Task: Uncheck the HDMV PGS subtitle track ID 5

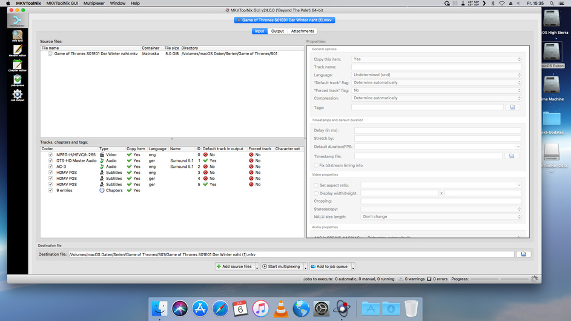Action: [x=51, y=184]
